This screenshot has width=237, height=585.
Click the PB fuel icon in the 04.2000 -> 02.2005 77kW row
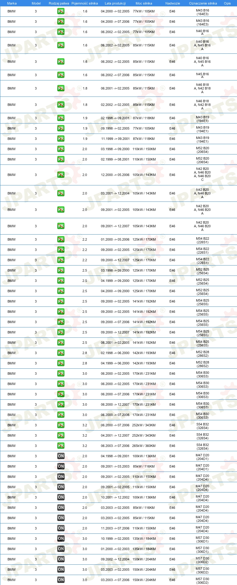61,12
